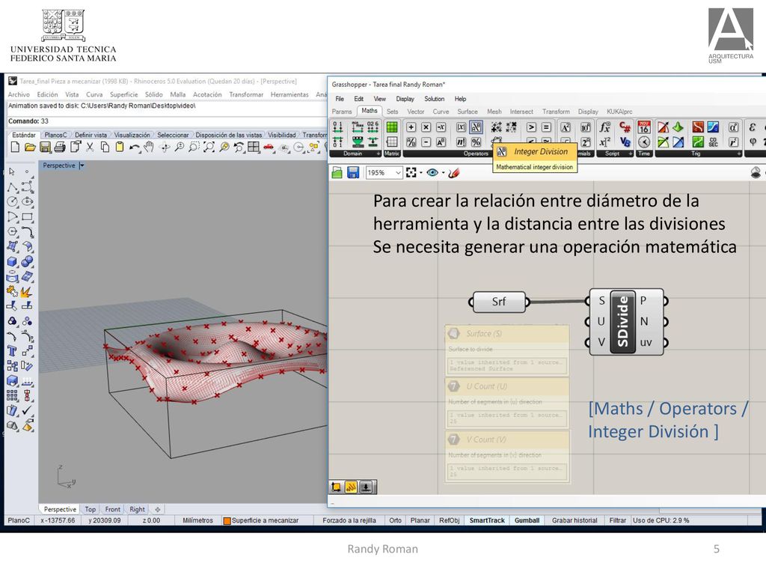Screen dimensions: 766x575
Task: Click the calendar date component in Time
Action: point(644,127)
